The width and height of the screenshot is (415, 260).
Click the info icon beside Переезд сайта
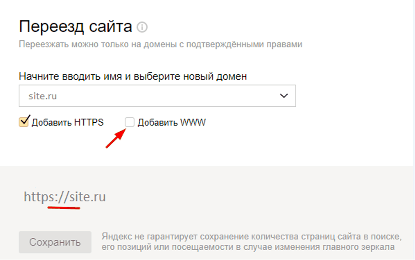(142, 27)
